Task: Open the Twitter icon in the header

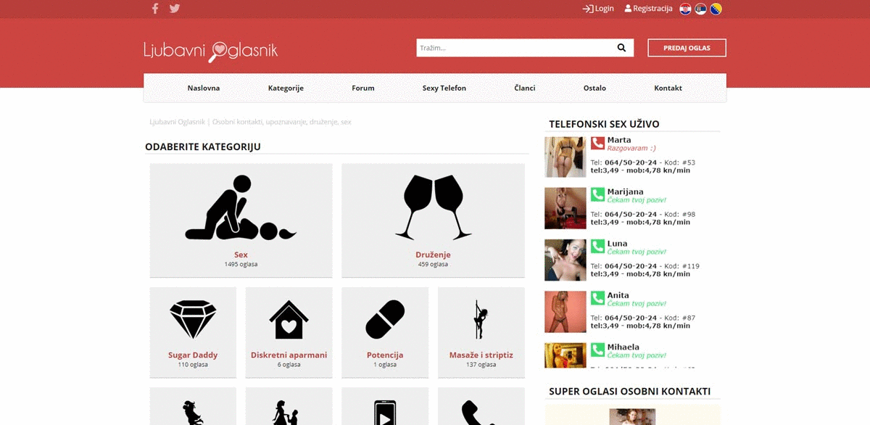Action: [x=174, y=8]
